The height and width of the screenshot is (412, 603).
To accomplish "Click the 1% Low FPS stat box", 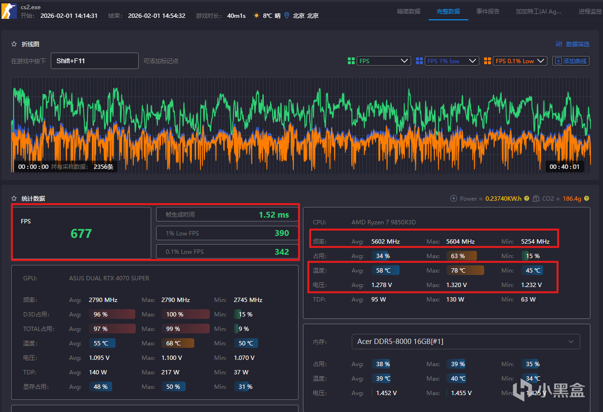I will (227, 233).
